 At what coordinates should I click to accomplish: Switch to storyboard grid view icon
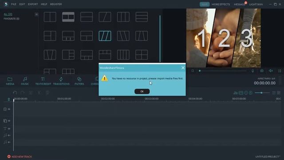(279, 93)
